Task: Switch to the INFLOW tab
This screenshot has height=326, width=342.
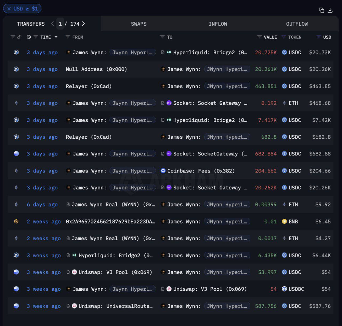Action: [218, 24]
